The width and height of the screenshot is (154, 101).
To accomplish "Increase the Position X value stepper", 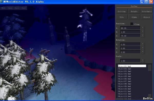I will (x=143, y=27).
